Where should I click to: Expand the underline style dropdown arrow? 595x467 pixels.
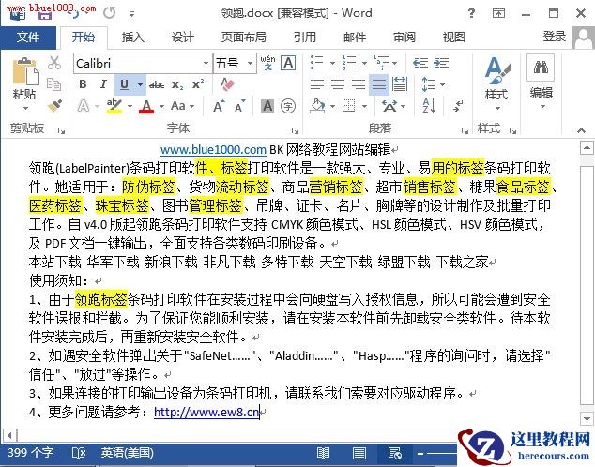(140, 84)
